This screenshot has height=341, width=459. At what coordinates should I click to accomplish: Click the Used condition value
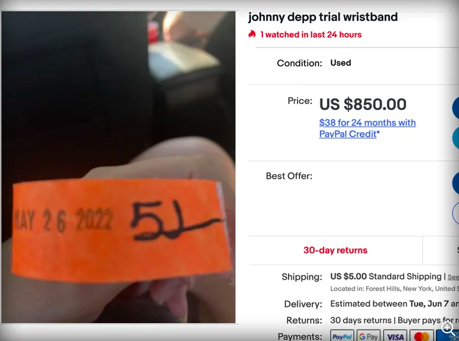tap(341, 63)
